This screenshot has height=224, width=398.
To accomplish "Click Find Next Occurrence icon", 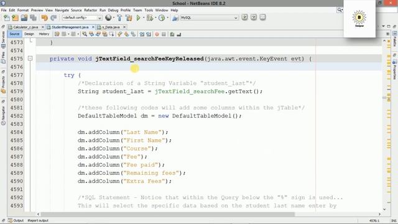I will 98,34.
